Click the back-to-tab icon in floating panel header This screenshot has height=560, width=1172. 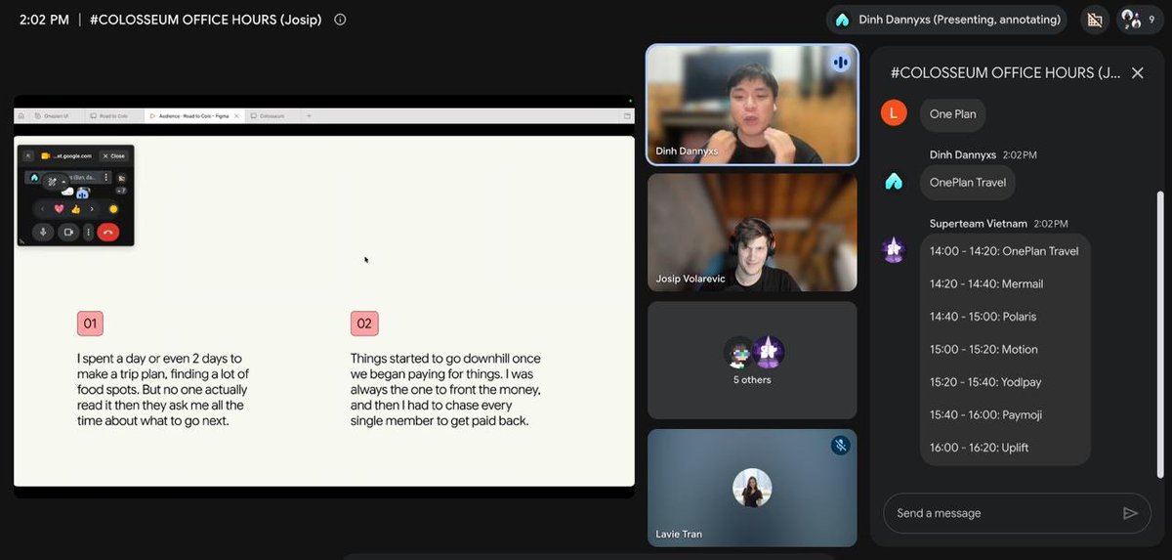point(28,156)
